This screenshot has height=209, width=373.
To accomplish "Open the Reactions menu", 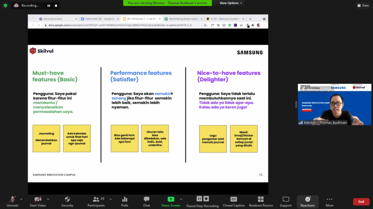I will click(x=308, y=201).
